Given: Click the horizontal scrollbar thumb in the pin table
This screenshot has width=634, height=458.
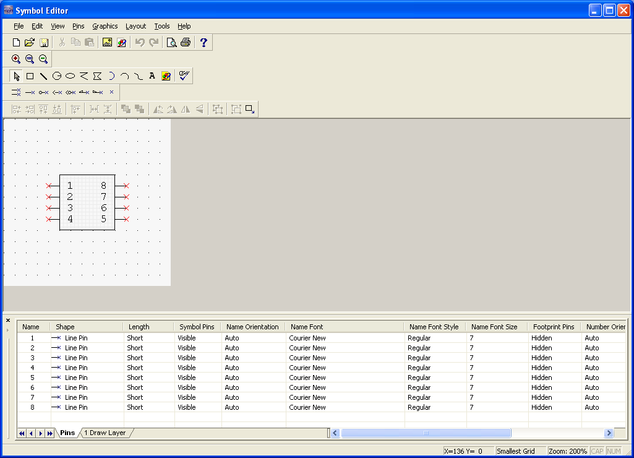Looking at the screenshot, I should click(x=426, y=433).
